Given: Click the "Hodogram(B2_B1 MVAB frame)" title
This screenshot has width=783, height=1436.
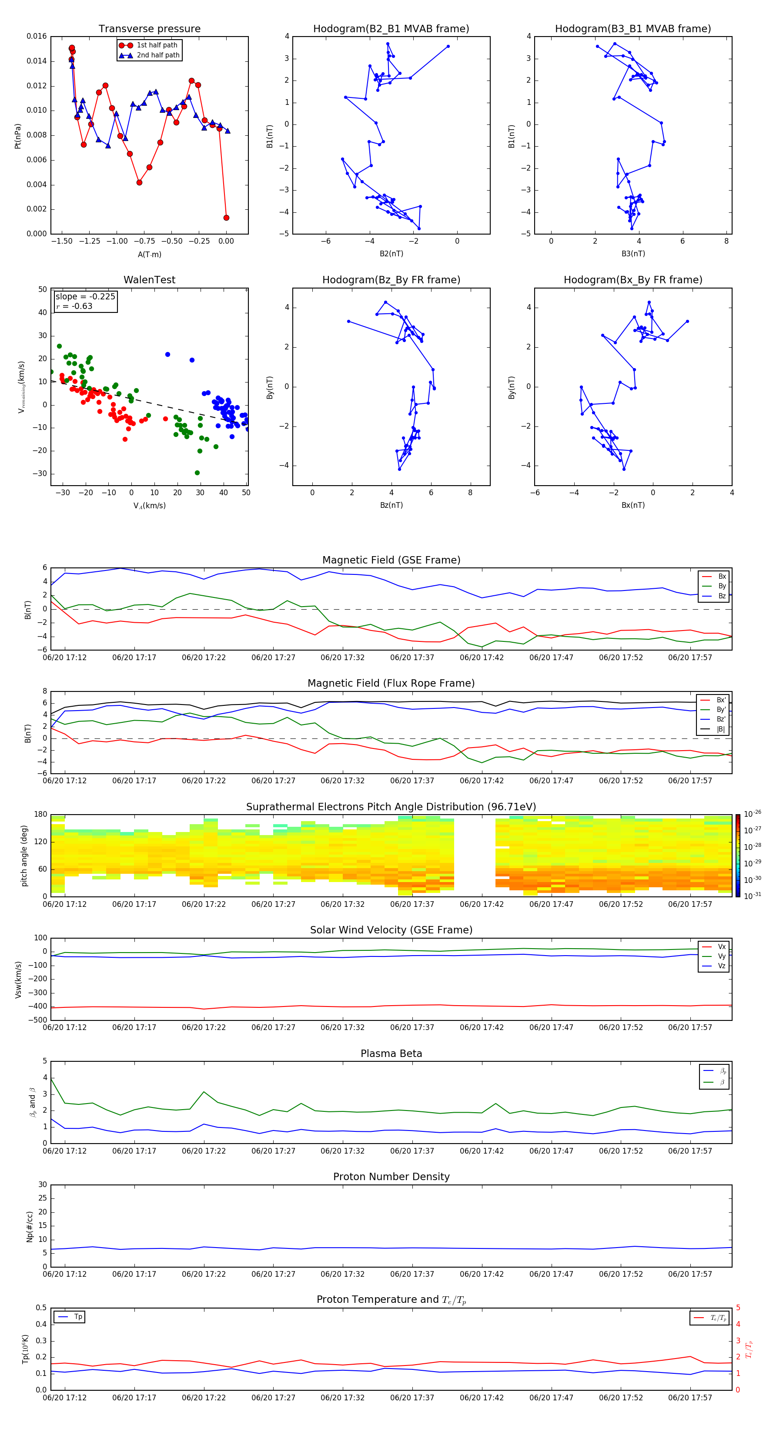Looking at the screenshot, I should (391, 29).
